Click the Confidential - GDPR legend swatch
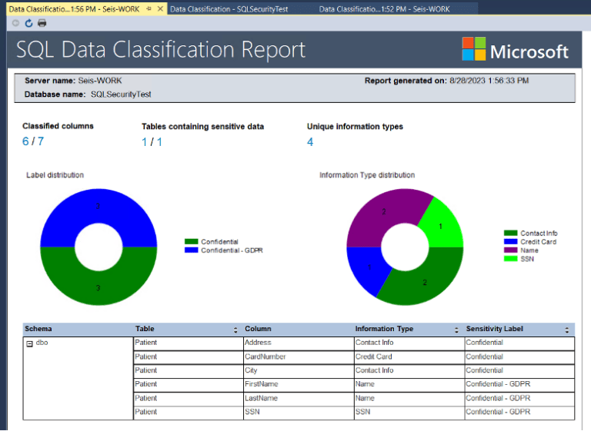 [x=192, y=250]
